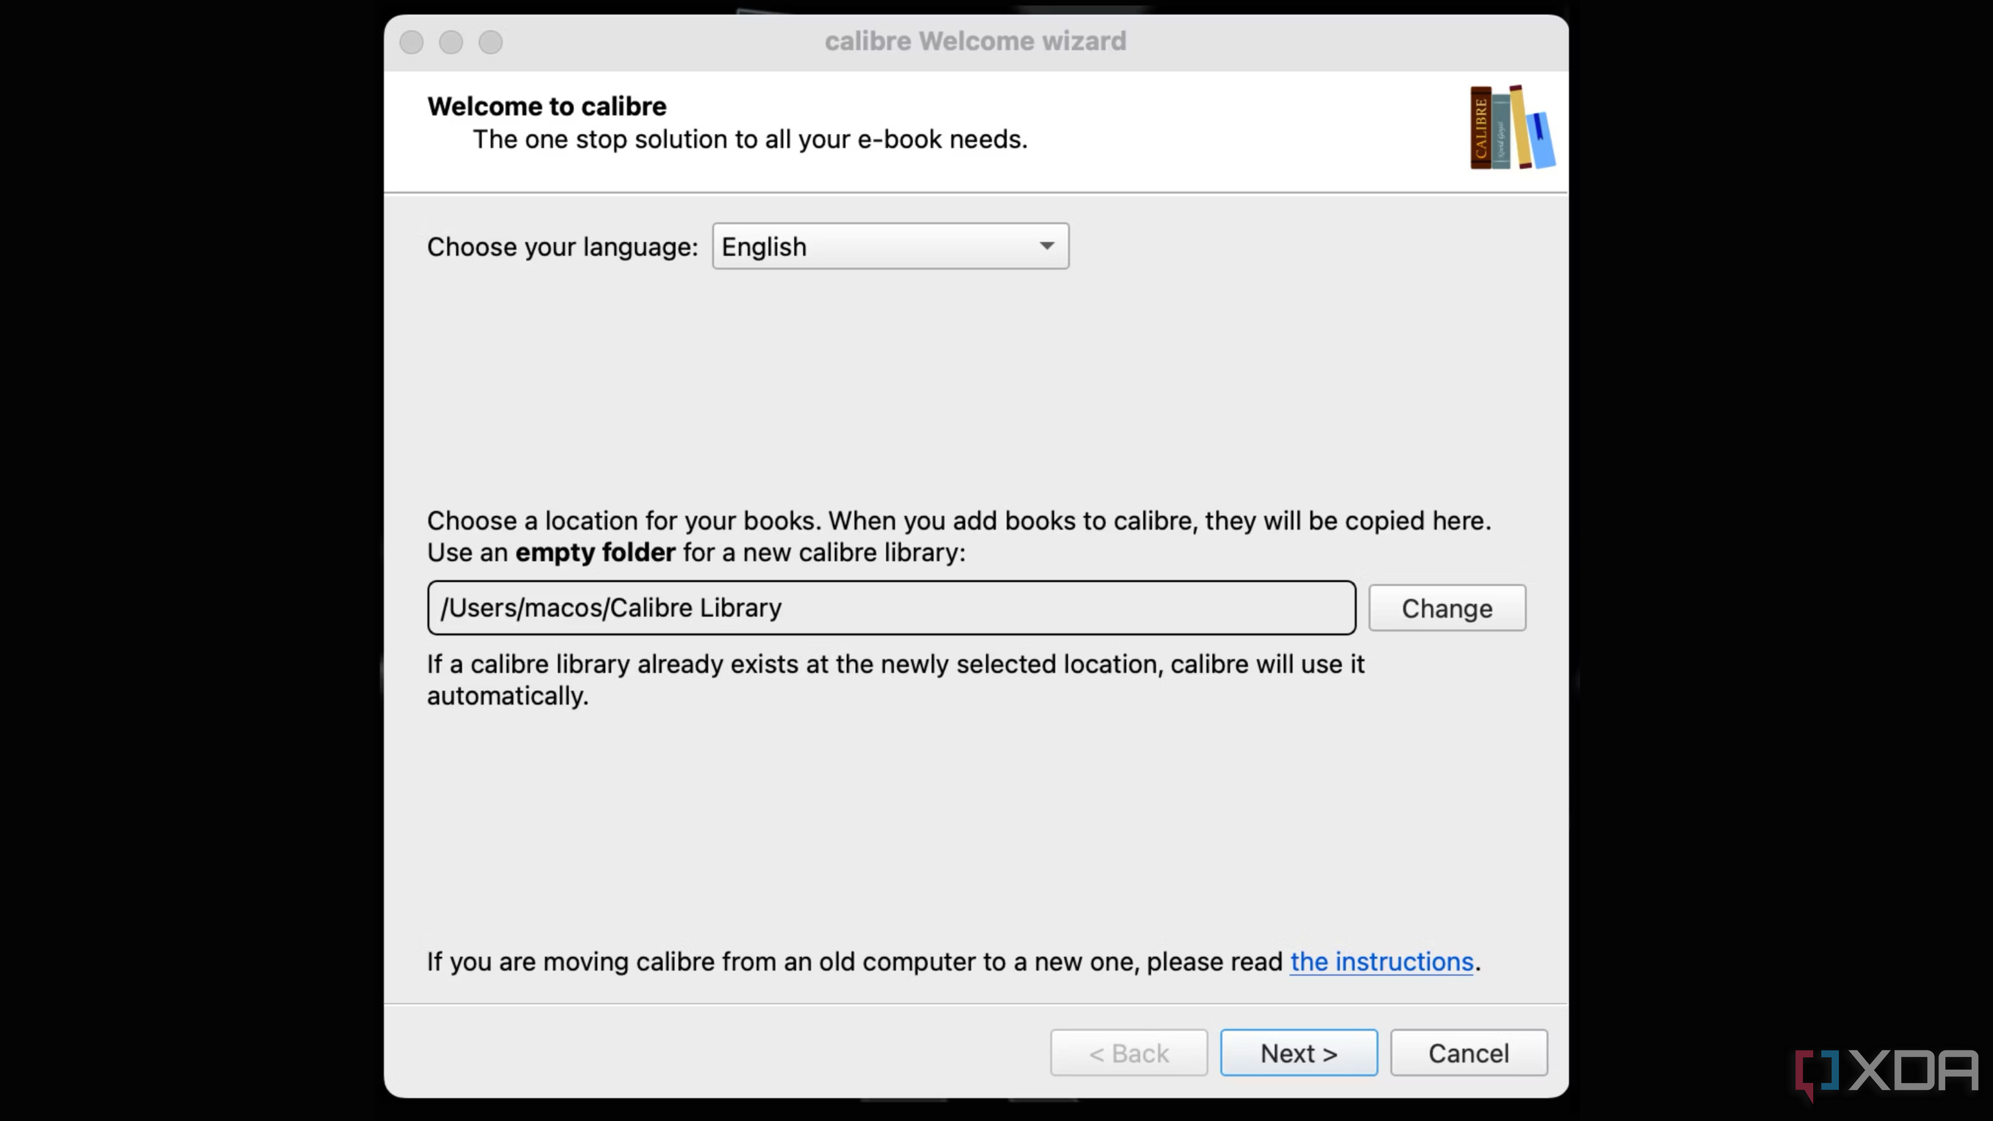
Task: Click the 'Choose your language:' label
Action: click(563, 247)
